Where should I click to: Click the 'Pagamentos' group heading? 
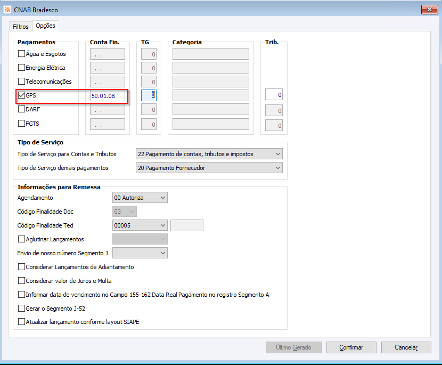click(x=36, y=42)
